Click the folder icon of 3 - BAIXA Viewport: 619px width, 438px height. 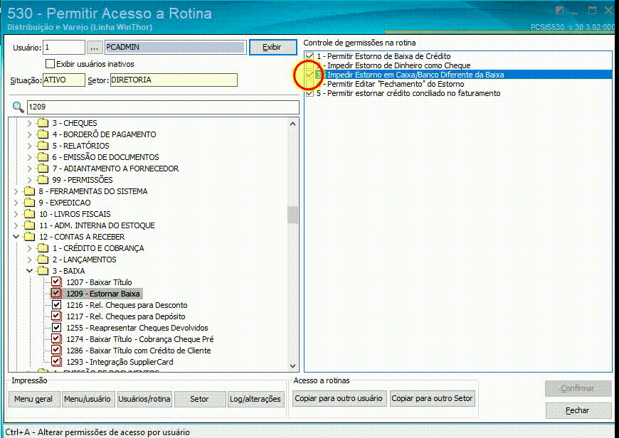[43, 271]
